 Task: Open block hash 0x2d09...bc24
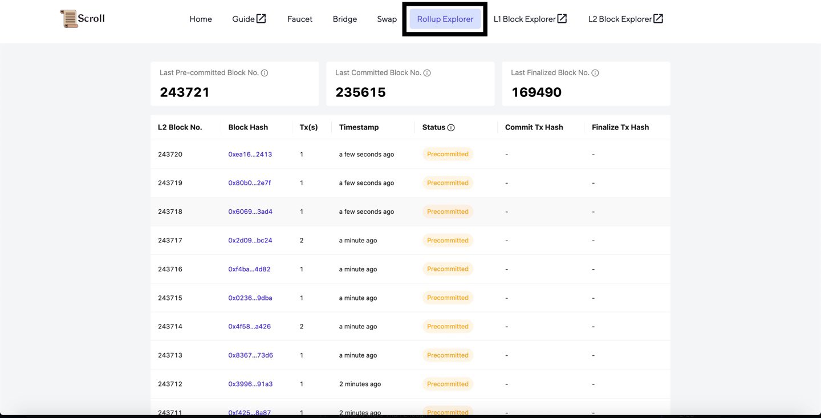(x=250, y=241)
